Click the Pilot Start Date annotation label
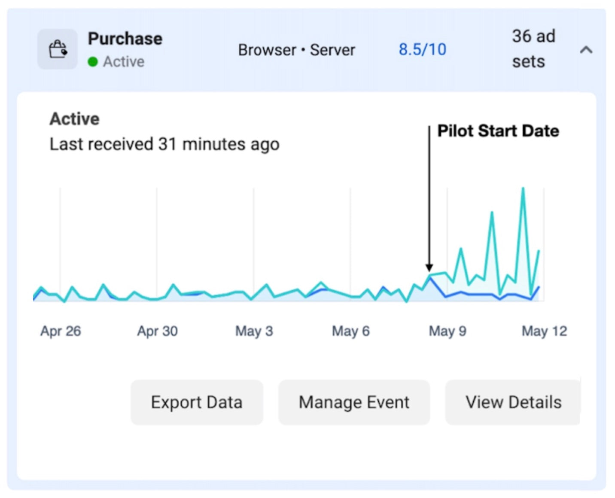The height and width of the screenshot is (498, 615). tap(498, 131)
